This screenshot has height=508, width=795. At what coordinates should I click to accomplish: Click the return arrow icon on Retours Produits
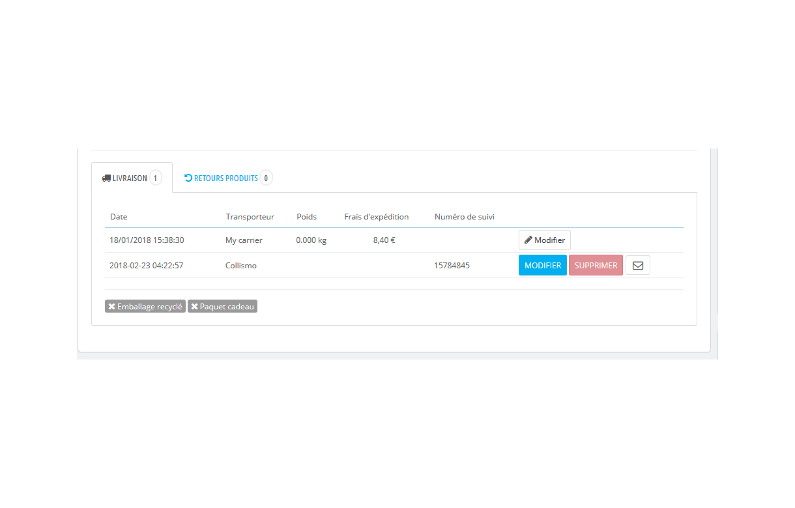pos(188,177)
